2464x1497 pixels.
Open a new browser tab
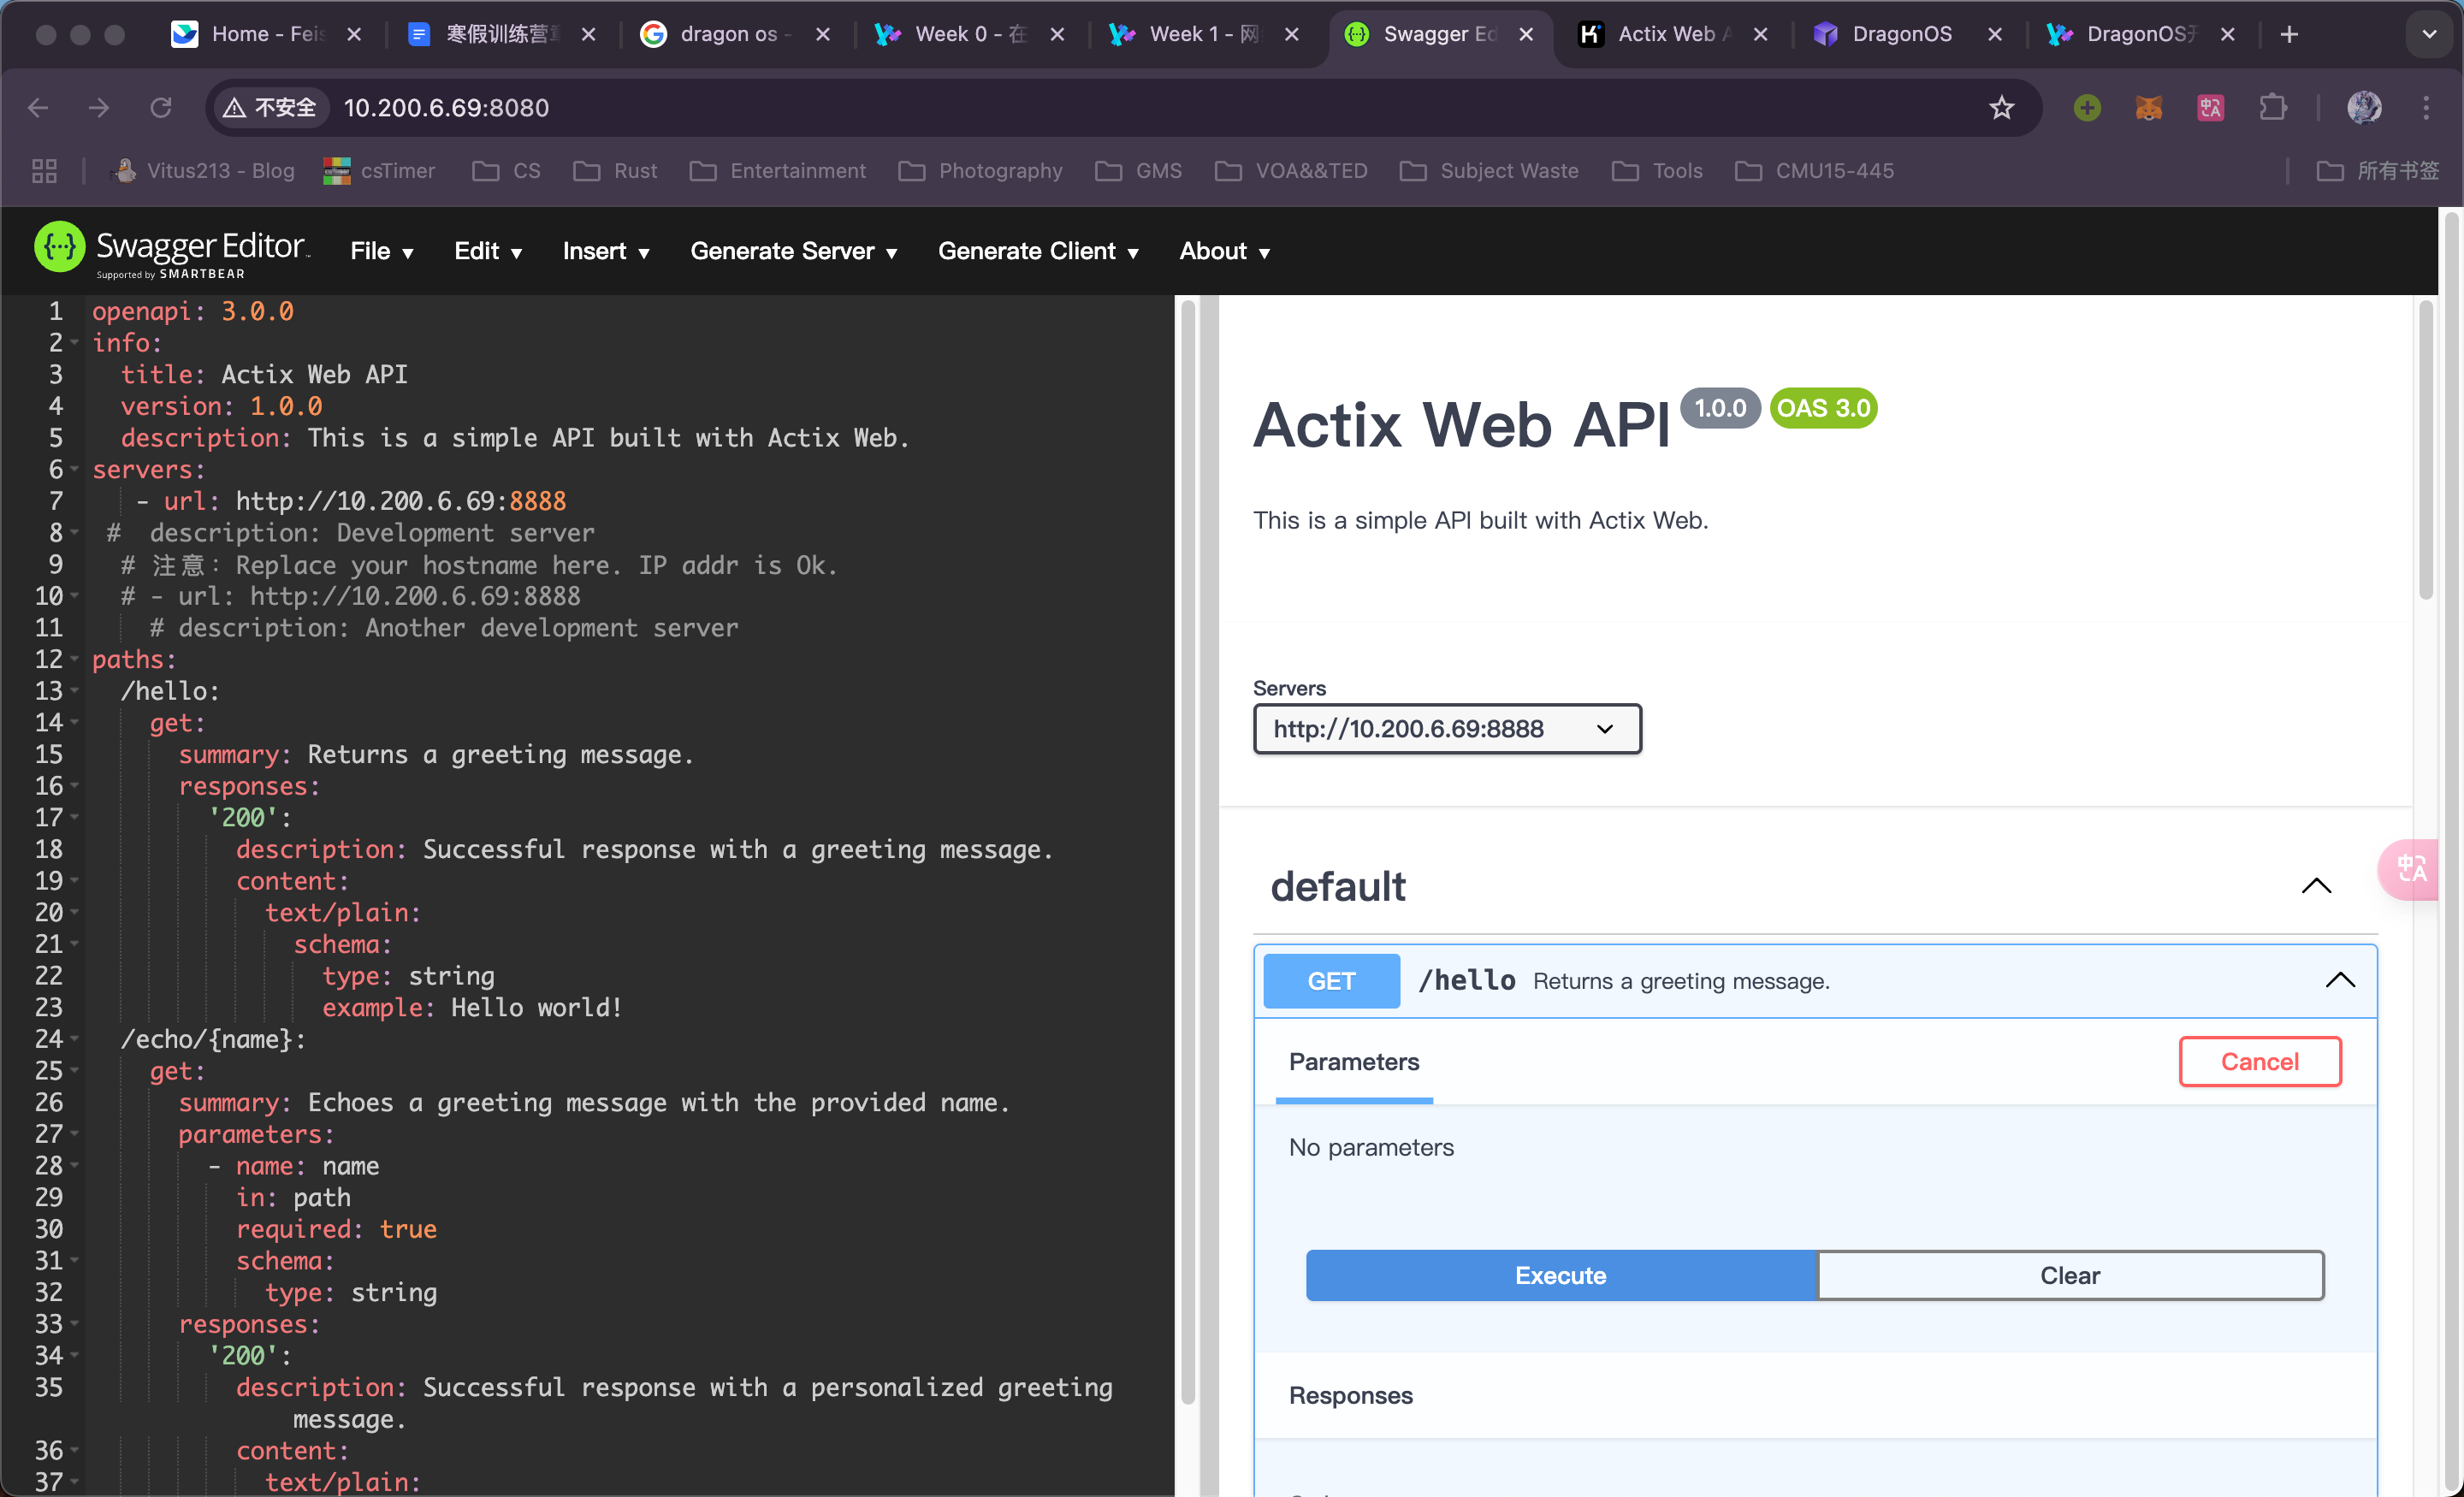(2289, 34)
